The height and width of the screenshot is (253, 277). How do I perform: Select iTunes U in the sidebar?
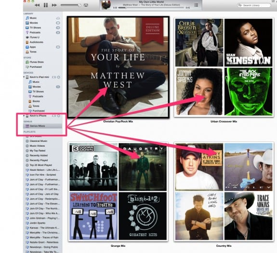(x=35, y=37)
